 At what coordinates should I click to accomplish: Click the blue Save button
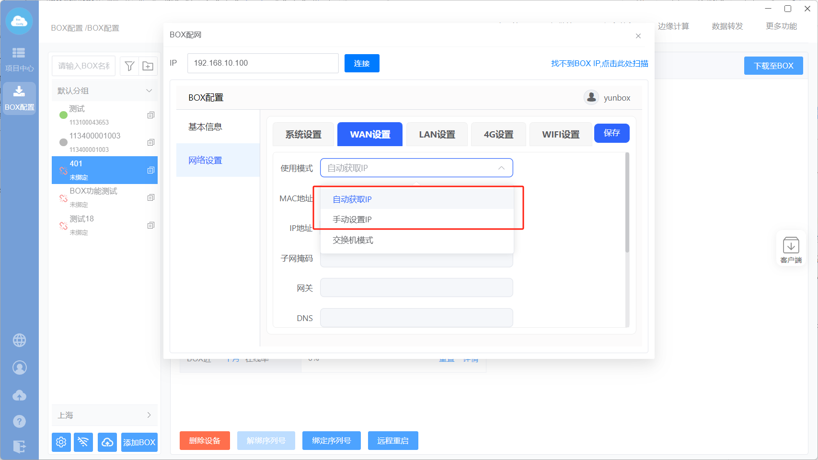pyautogui.click(x=611, y=133)
